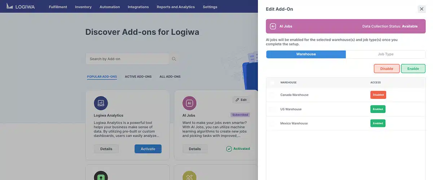Image resolution: width=433 pixels, height=180 pixels.
Task: Open the Settings menu
Action: tap(210, 7)
